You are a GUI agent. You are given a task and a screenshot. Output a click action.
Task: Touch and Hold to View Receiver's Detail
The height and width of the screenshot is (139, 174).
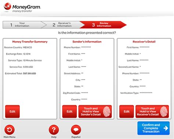152,111
